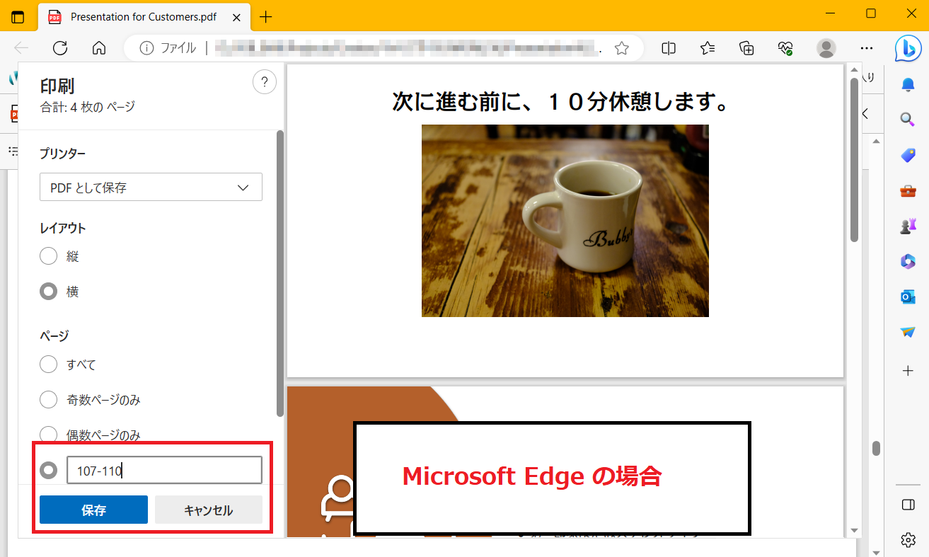Toggle the sidebar panel icon
Screen dimensions: 929x557
pos(908,505)
